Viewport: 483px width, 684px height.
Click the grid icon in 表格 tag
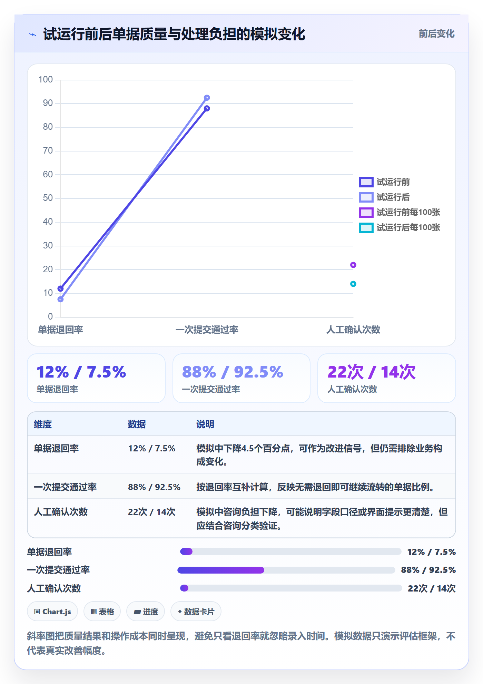(x=93, y=612)
